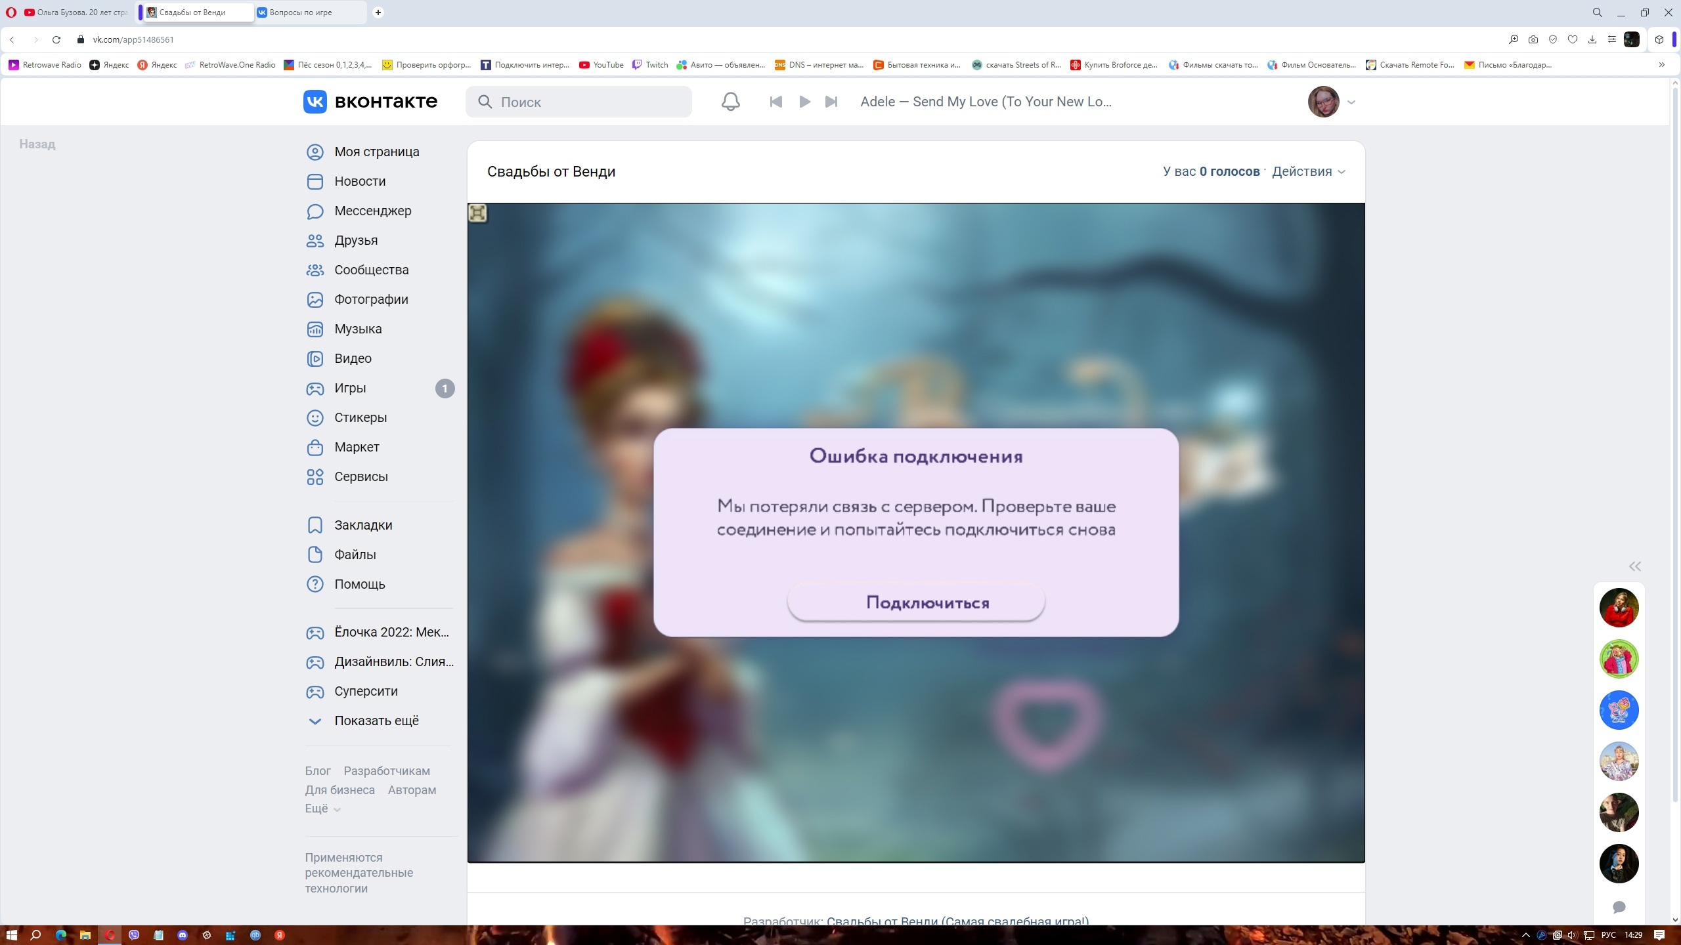Image resolution: width=1681 pixels, height=945 pixels.
Task: Toggle fullscreen mode for the game
Action: click(477, 213)
